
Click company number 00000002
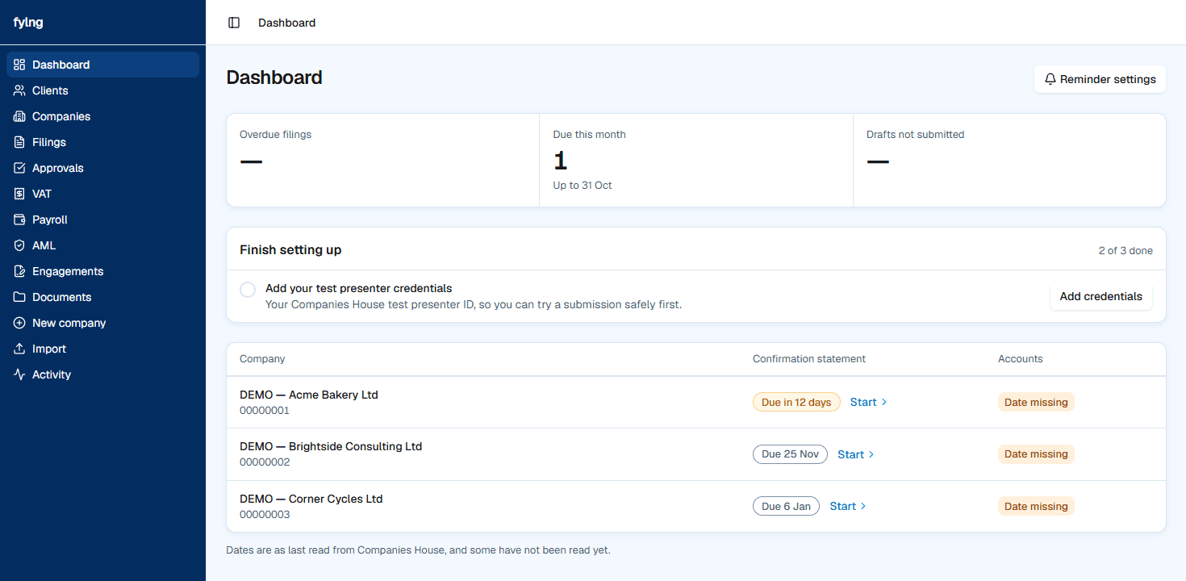click(265, 462)
